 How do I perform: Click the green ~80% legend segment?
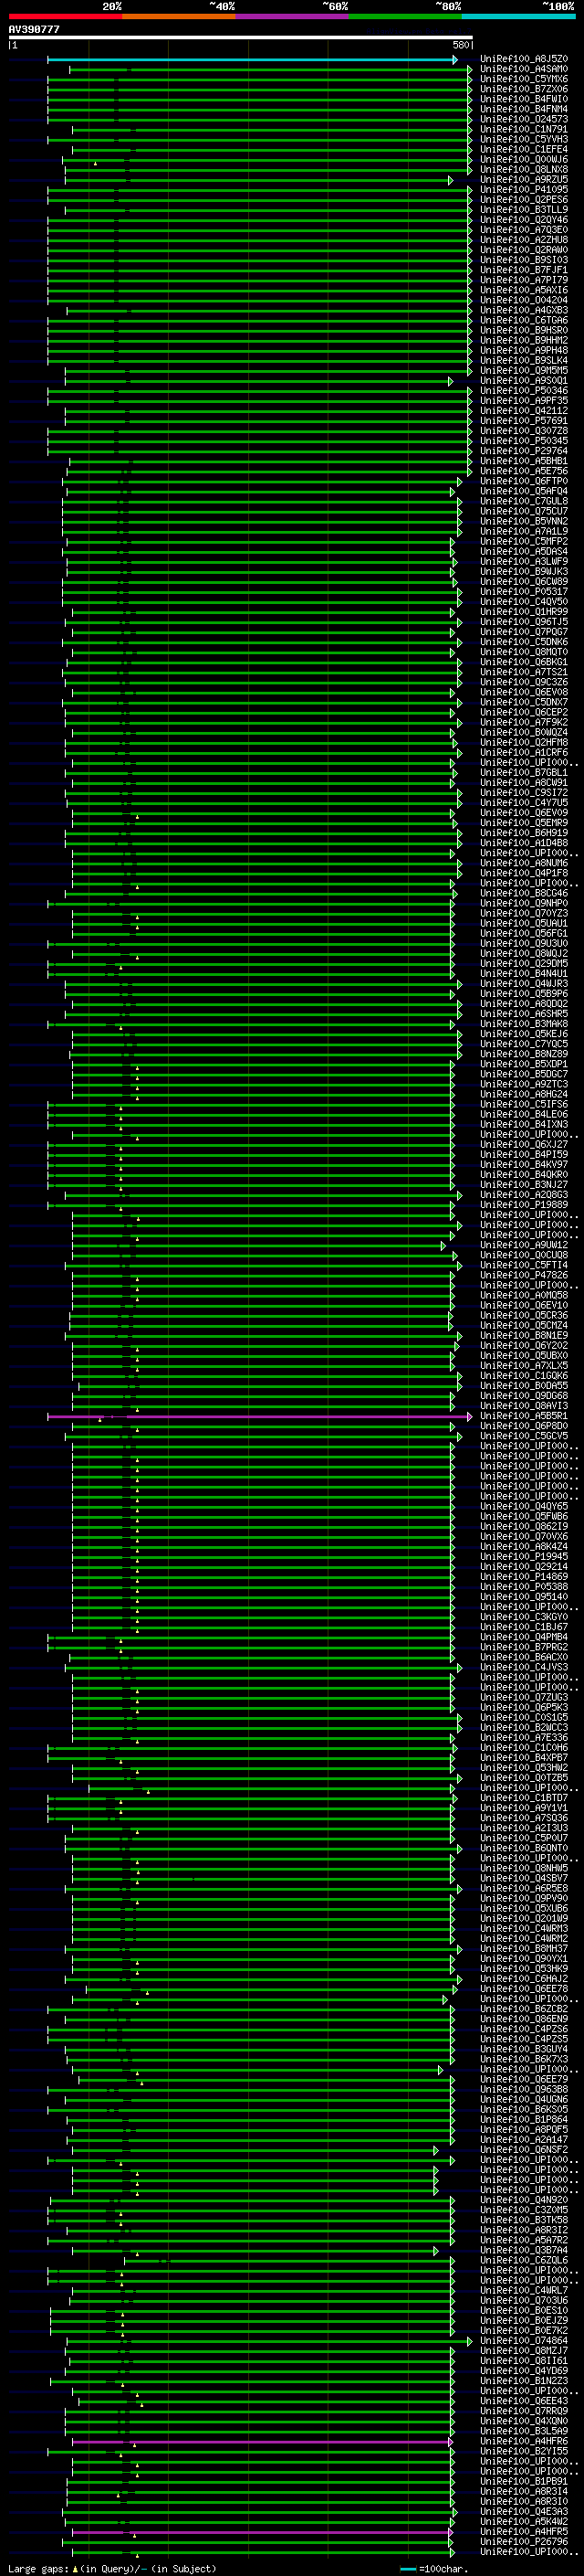point(405,16)
